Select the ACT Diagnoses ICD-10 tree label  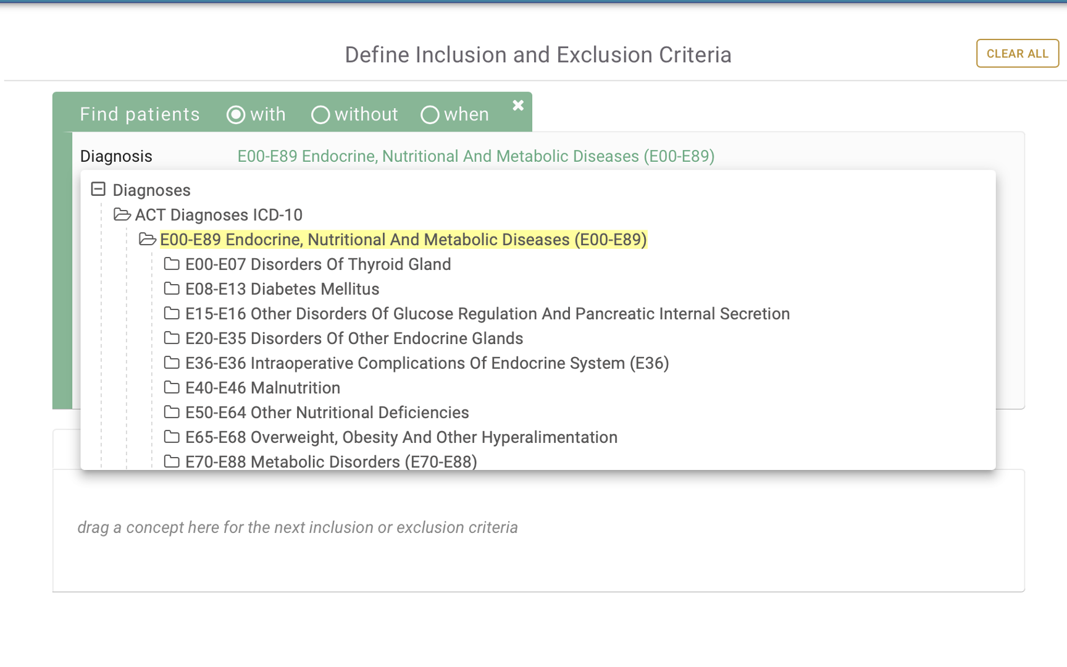point(219,215)
